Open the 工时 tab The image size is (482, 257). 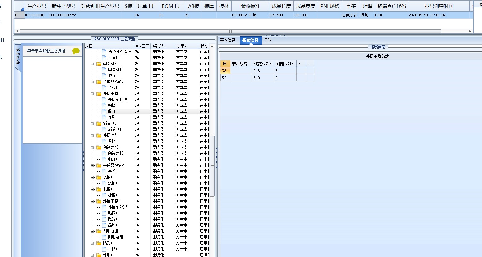coord(268,40)
